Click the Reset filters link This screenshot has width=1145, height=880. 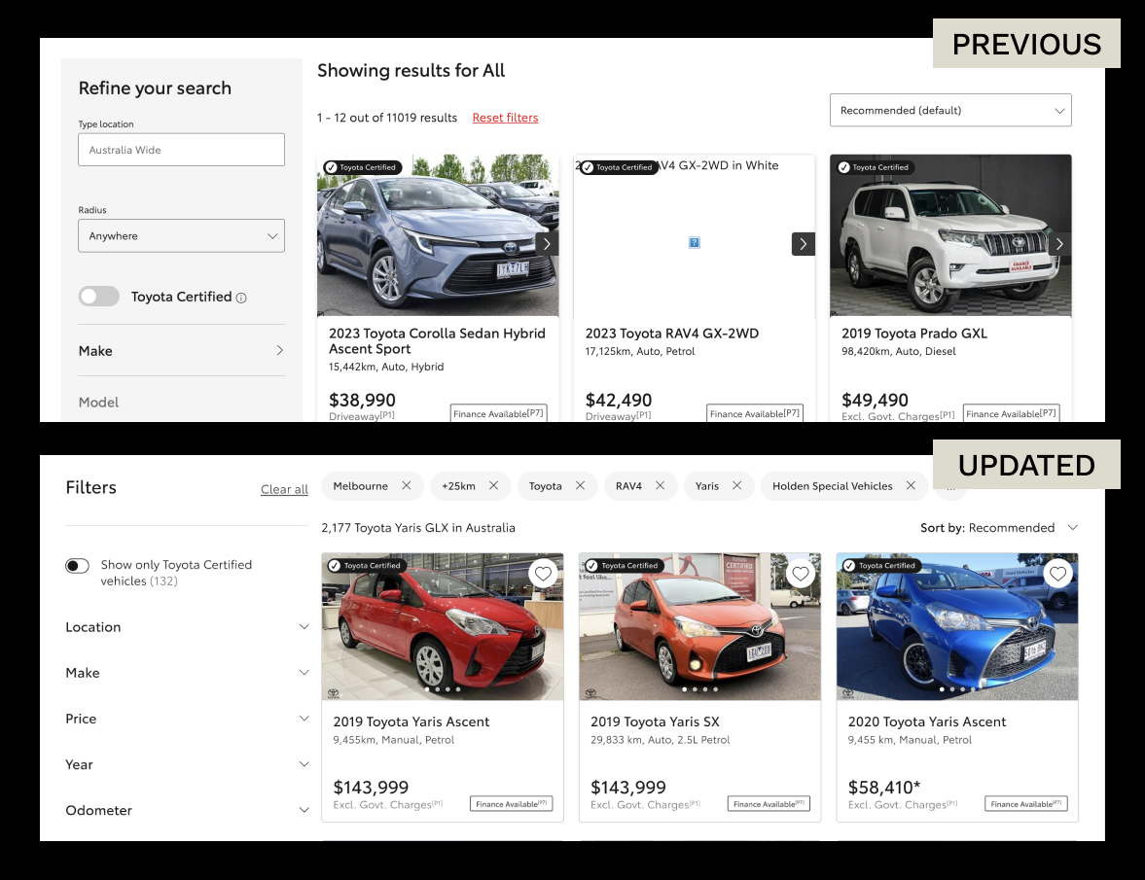pyautogui.click(x=505, y=118)
